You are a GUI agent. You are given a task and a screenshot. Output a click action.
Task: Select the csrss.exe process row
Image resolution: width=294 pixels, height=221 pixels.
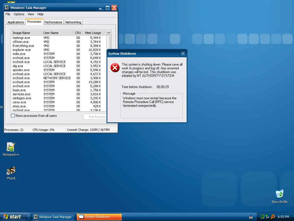[59, 102]
